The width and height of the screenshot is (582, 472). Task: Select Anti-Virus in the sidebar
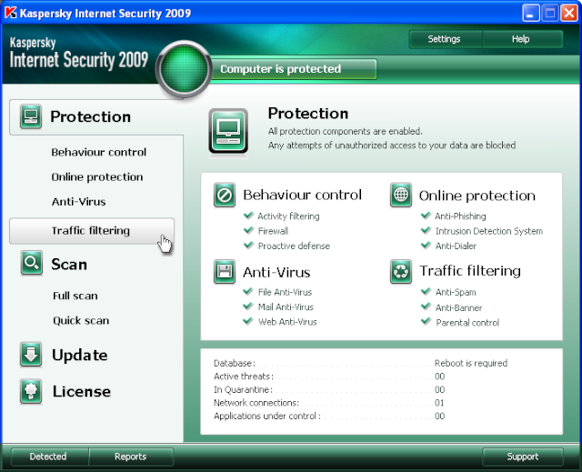pos(79,202)
